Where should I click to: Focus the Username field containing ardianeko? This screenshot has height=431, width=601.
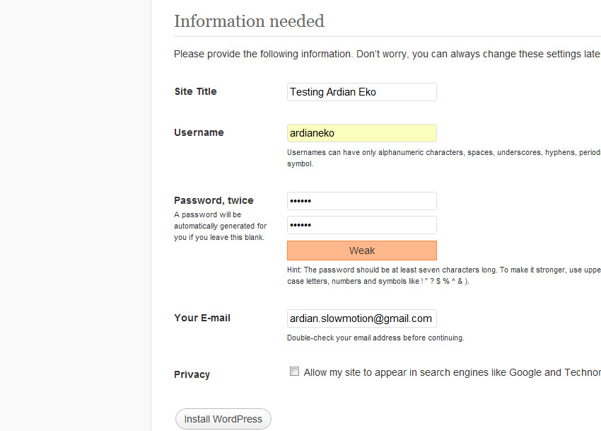click(361, 133)
